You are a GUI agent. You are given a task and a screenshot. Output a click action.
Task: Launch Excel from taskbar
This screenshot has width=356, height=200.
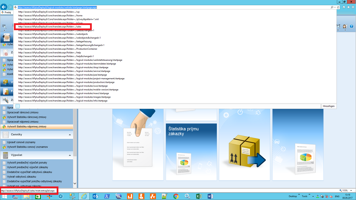pyautogui.click(x=199, y=197)
